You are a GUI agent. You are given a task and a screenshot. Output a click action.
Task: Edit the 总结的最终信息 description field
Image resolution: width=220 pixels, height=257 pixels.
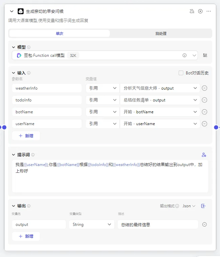[158, 225]
